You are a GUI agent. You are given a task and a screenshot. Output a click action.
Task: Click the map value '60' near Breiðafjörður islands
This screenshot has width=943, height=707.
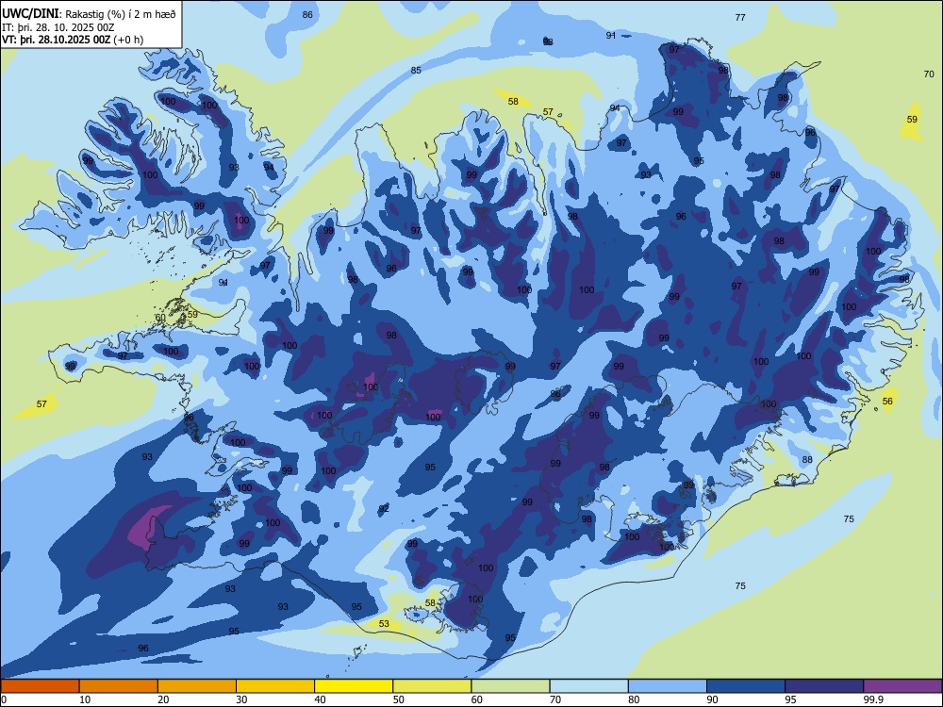coord(160,318)
